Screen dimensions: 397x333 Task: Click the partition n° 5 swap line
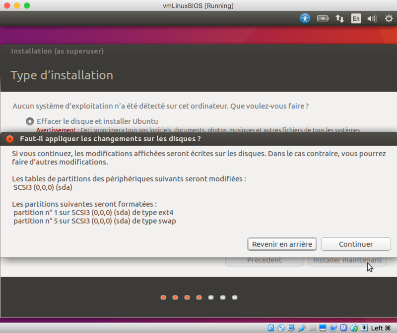point(95,221)
